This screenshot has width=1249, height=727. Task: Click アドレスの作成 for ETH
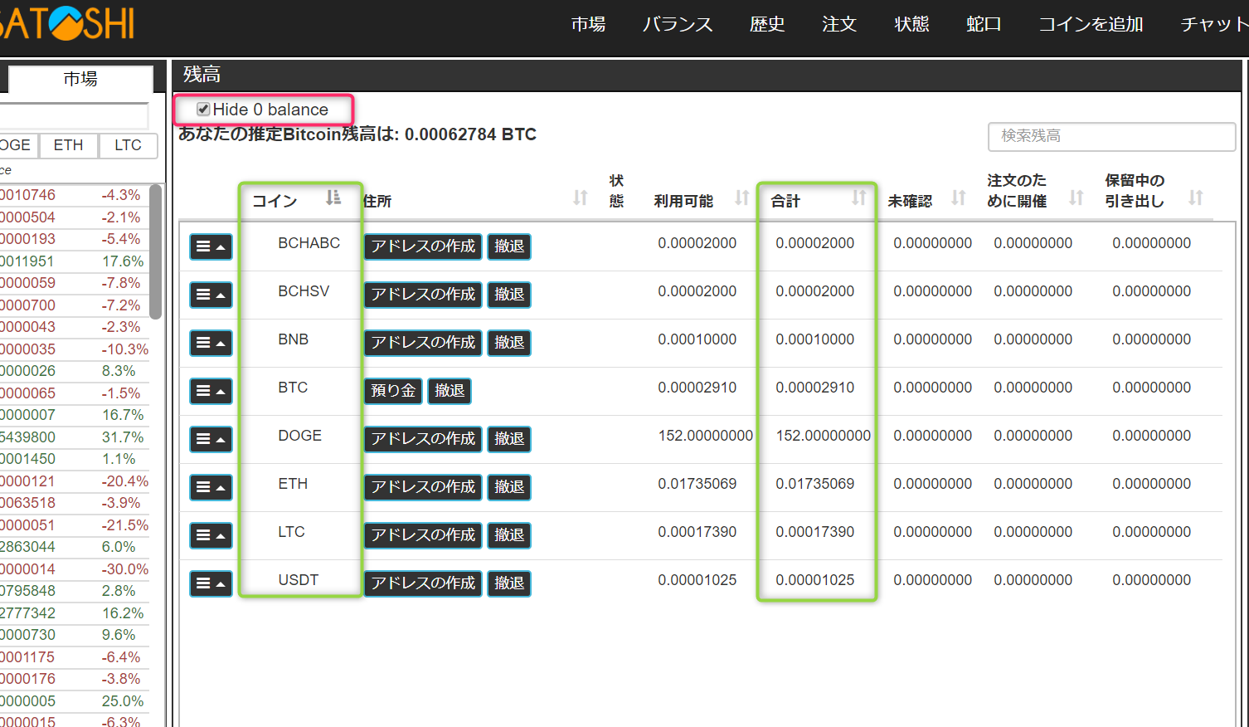click(x=423, y=487)
